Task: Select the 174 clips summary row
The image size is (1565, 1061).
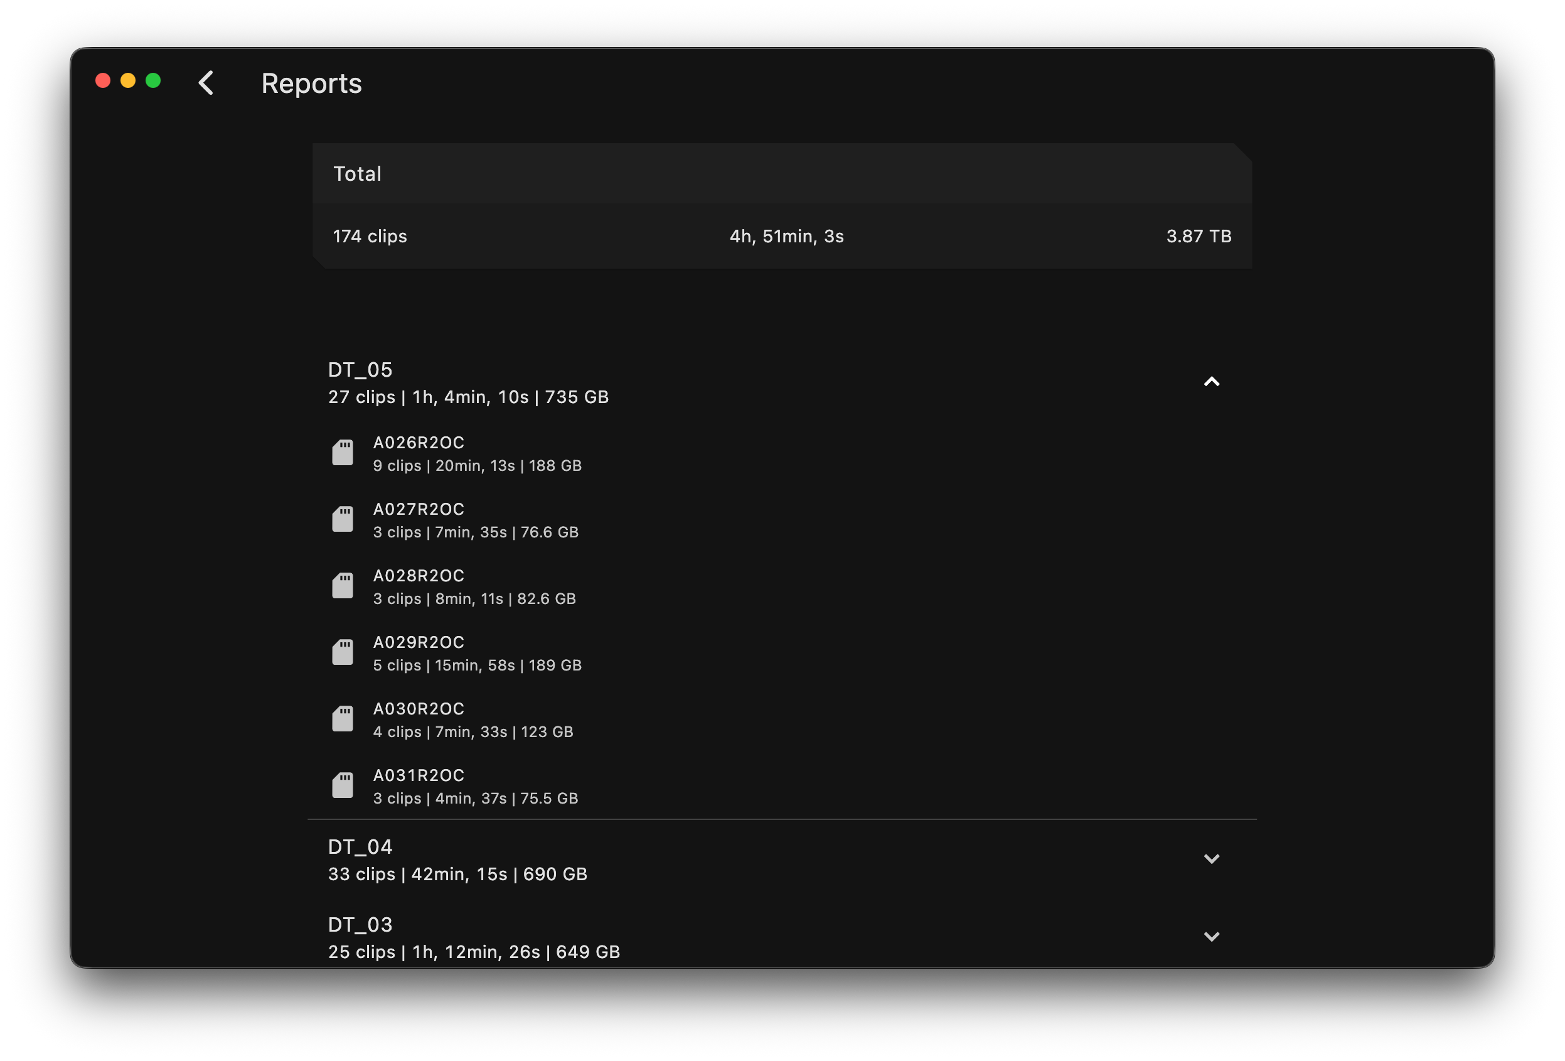Action: [370, 236]
